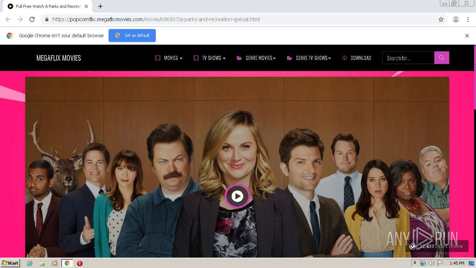The height and width of the screenshot is (268, 476).
Task: Click cloud download icon beside DOWNLOAD
Action: [x=344, y=58]
